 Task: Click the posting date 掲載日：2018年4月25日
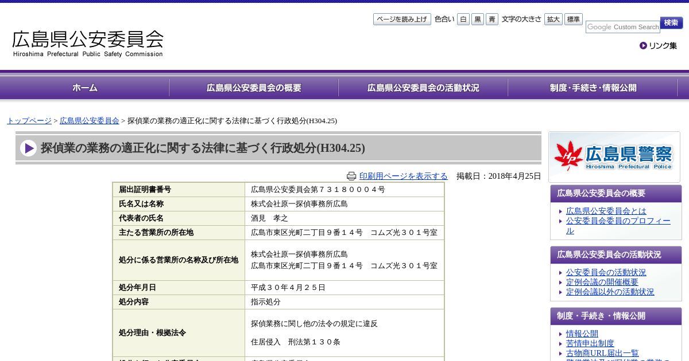(x=499, y=176)
